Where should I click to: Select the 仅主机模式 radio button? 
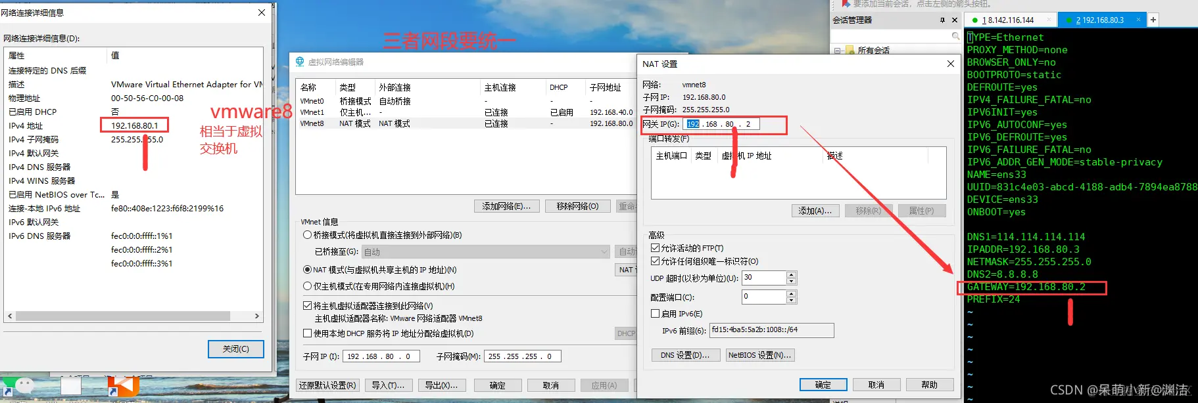click(x=307, y=286)
